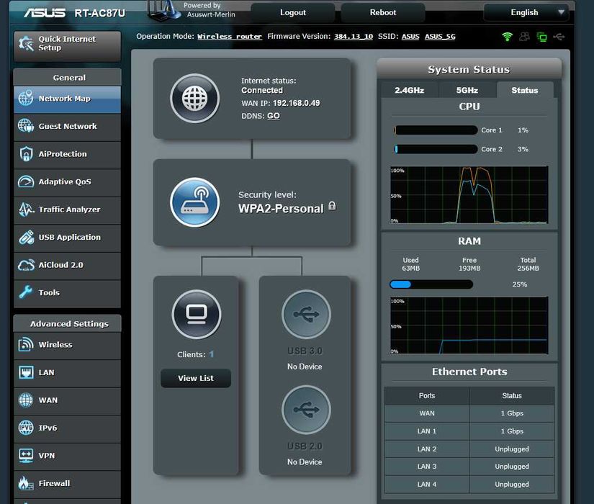This screenshot has height=504, width=594.
Task: Click the WPA2 padlock icon
Action: (x=332, y=206)
